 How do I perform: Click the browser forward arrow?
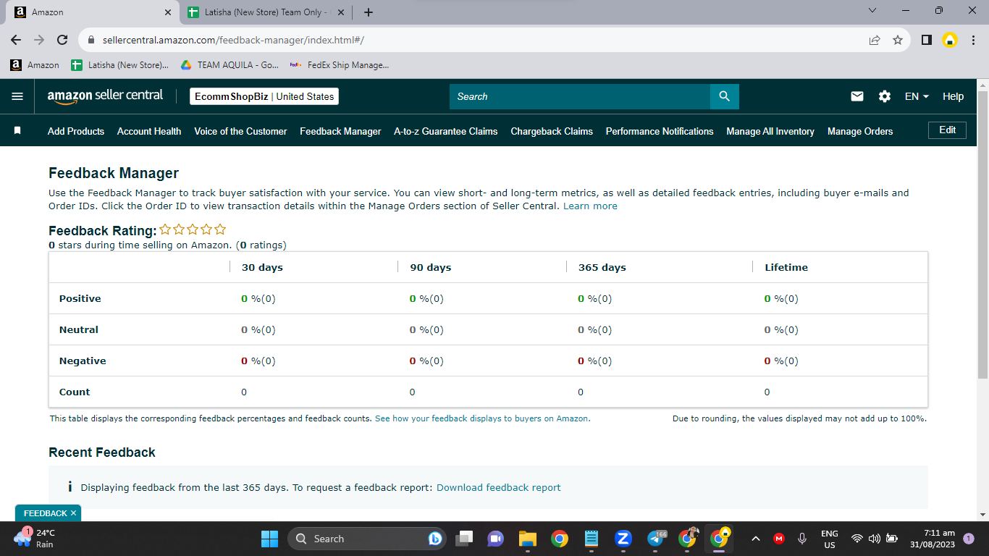[39, 41]
